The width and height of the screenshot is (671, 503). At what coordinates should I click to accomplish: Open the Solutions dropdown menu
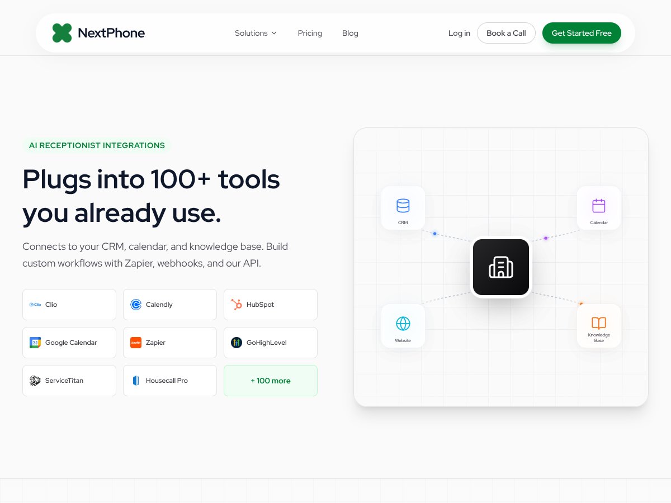[x=256, y=33]
